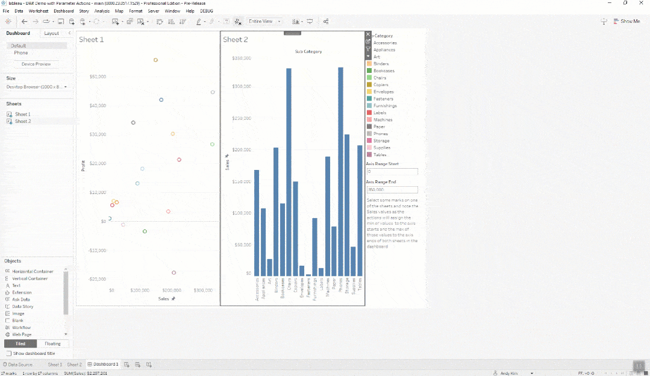Click the Device Preview button

36,64
